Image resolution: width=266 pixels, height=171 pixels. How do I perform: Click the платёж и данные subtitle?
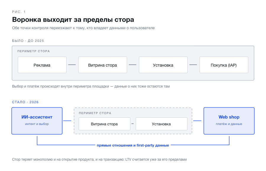coord(229,124)
